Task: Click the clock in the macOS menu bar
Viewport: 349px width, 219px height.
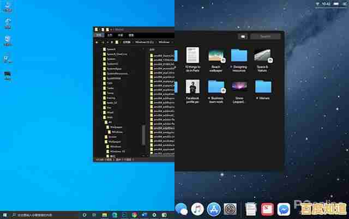Action: point(326,4)
